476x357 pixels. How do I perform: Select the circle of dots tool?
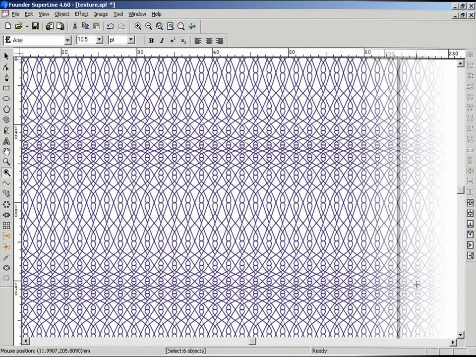click(6, 204)
